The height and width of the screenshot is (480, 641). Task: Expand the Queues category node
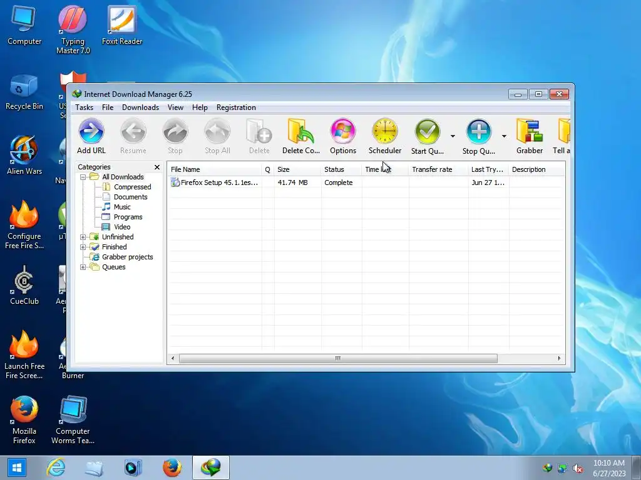click(83, 267)
